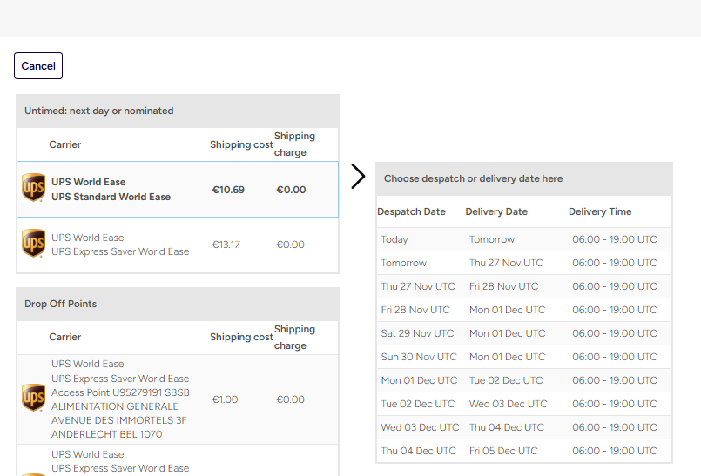Pick Thu 04 Dec UTC despatch date
The image size is (701, 476).
tap(418, 451)
